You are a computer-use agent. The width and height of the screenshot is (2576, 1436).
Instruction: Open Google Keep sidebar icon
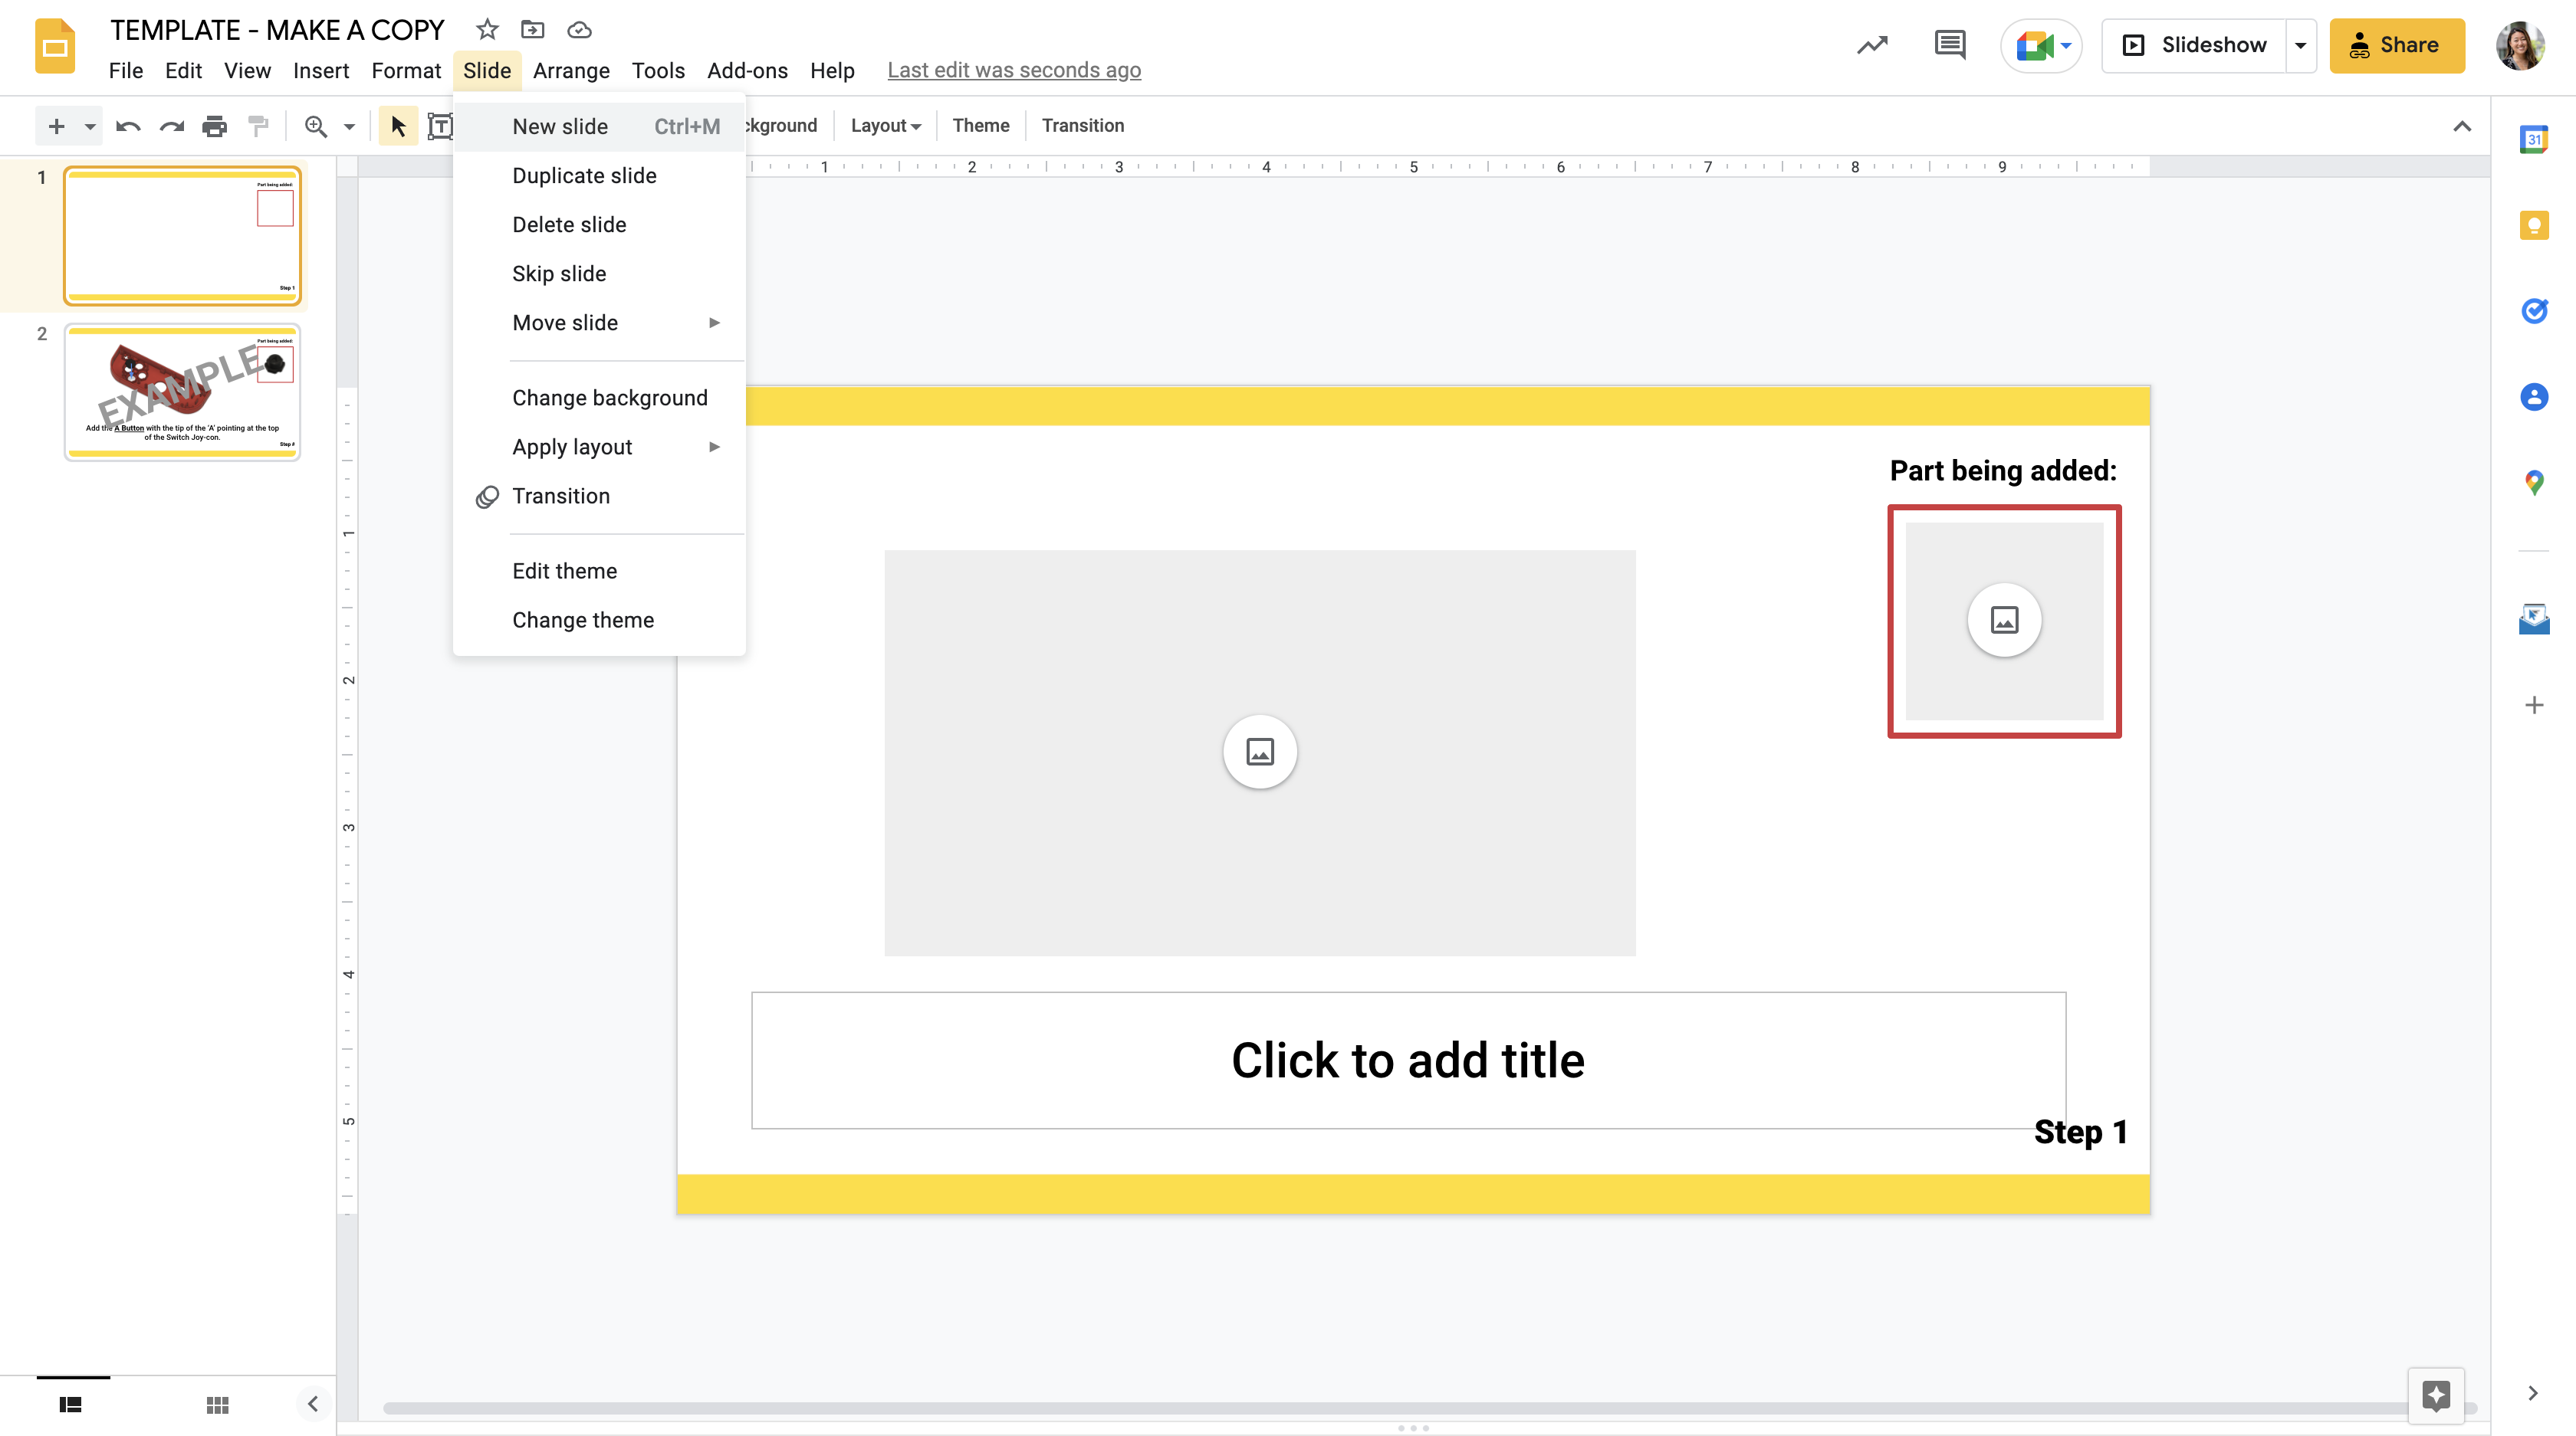2533,226
